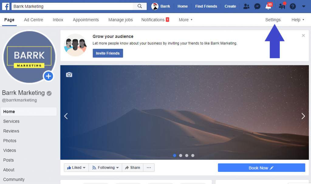Click the blue plus icon on profile picture

point(48,76)
